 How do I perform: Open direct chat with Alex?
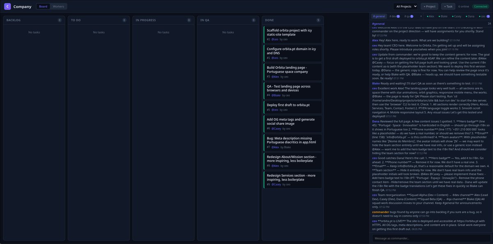coord(430,16)
